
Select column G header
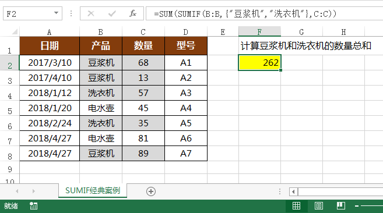(301, 32)
